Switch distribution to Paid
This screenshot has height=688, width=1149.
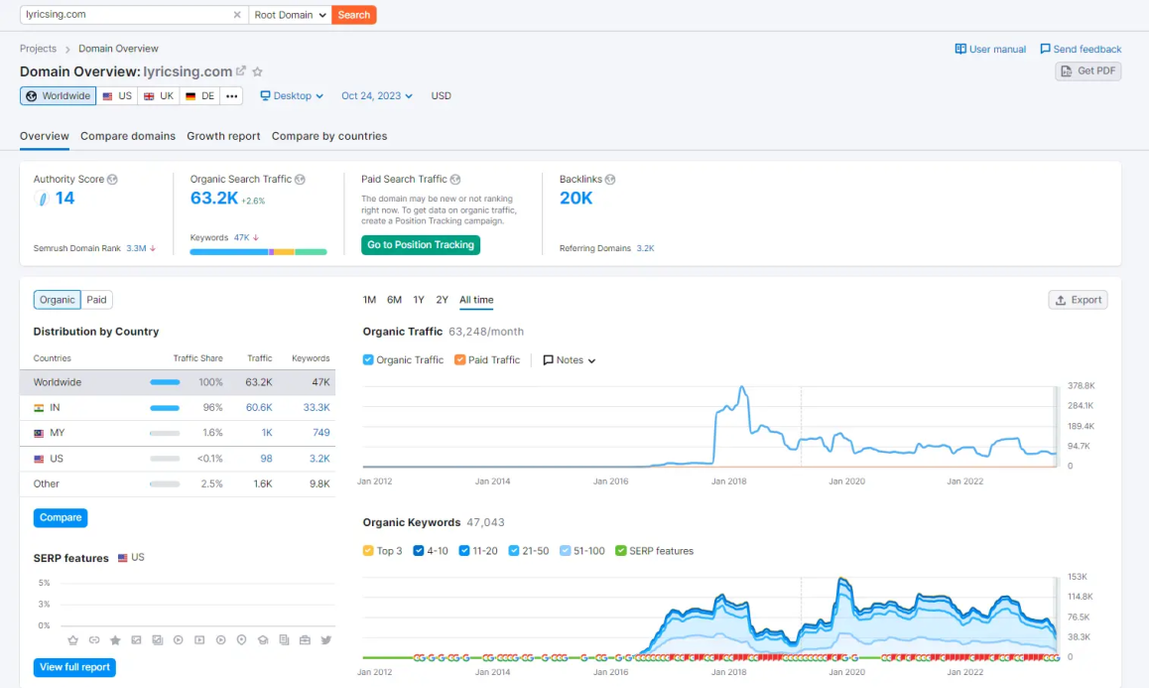tap(96, 299)
